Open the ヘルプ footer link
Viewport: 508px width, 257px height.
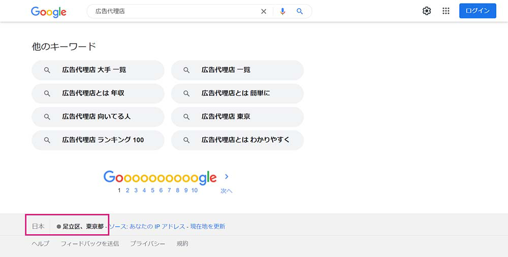point(41,244)
